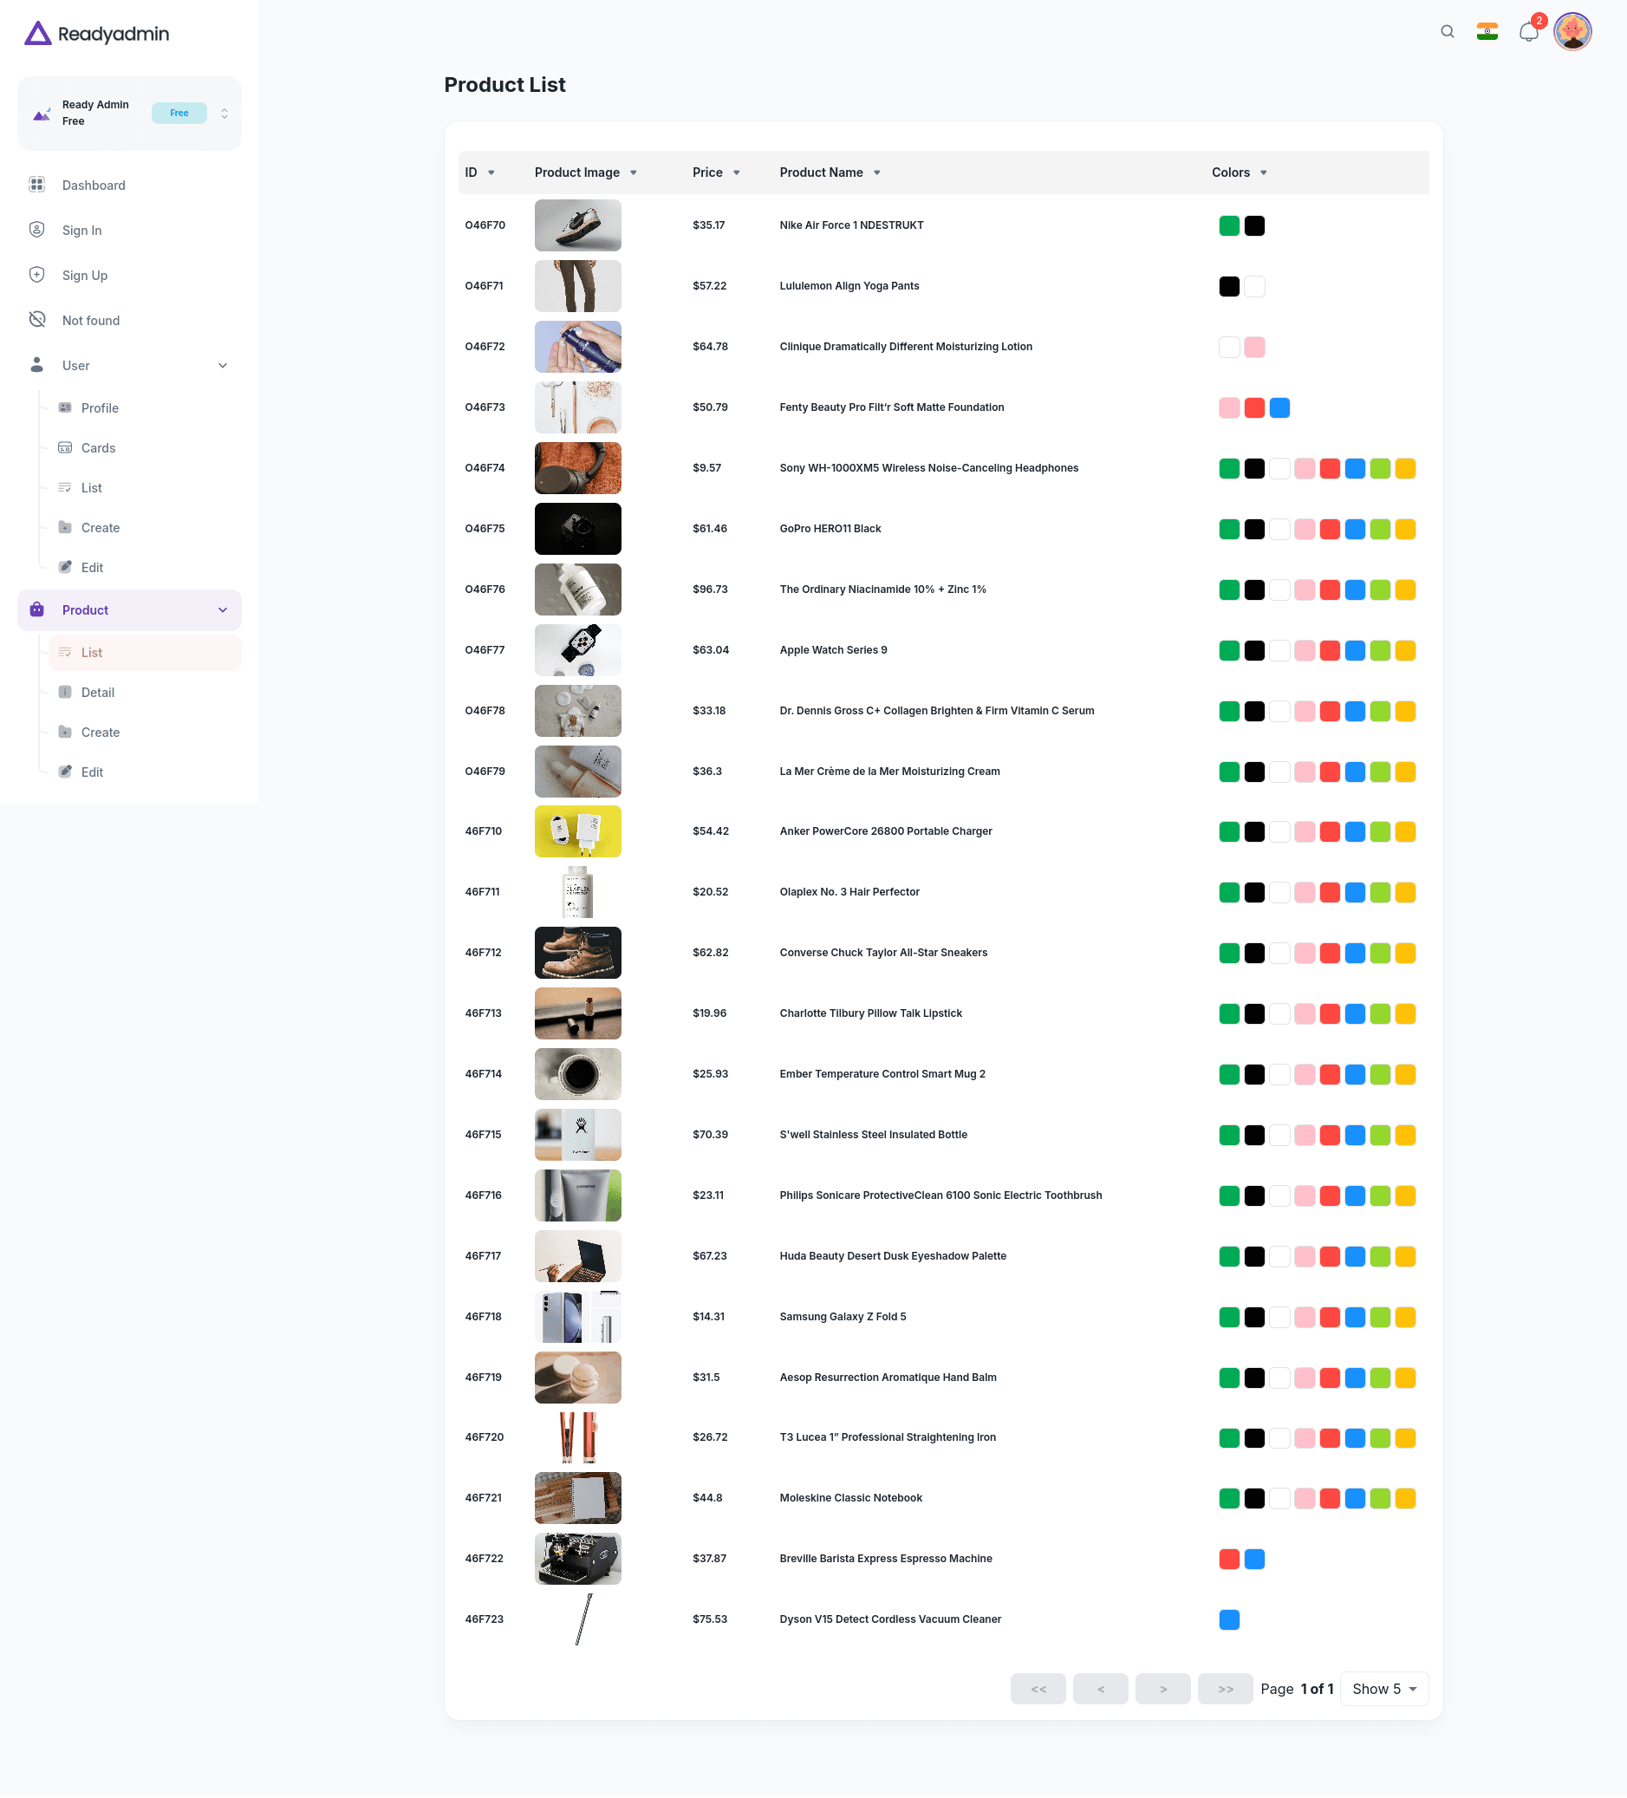The width and height of the screenshot is (1627, 1798).
Task: Toggle the Free plan badge selector
Action: (x=179, y=113)
